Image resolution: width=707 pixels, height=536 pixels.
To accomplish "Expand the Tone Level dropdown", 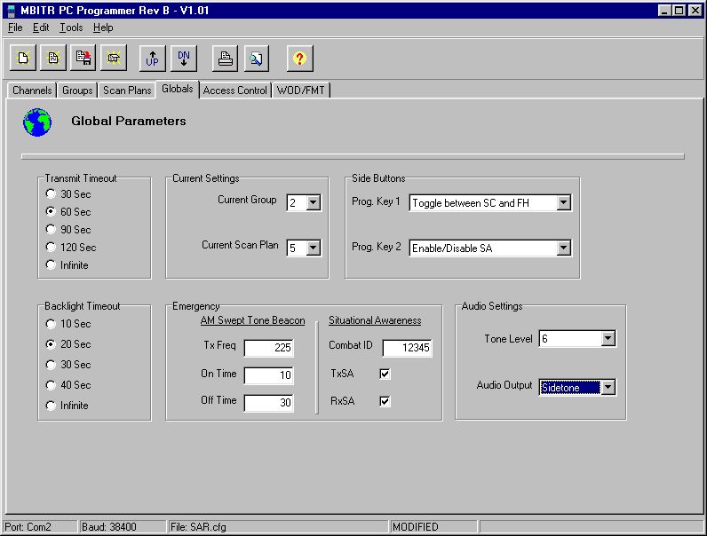I will pos(608,339).
